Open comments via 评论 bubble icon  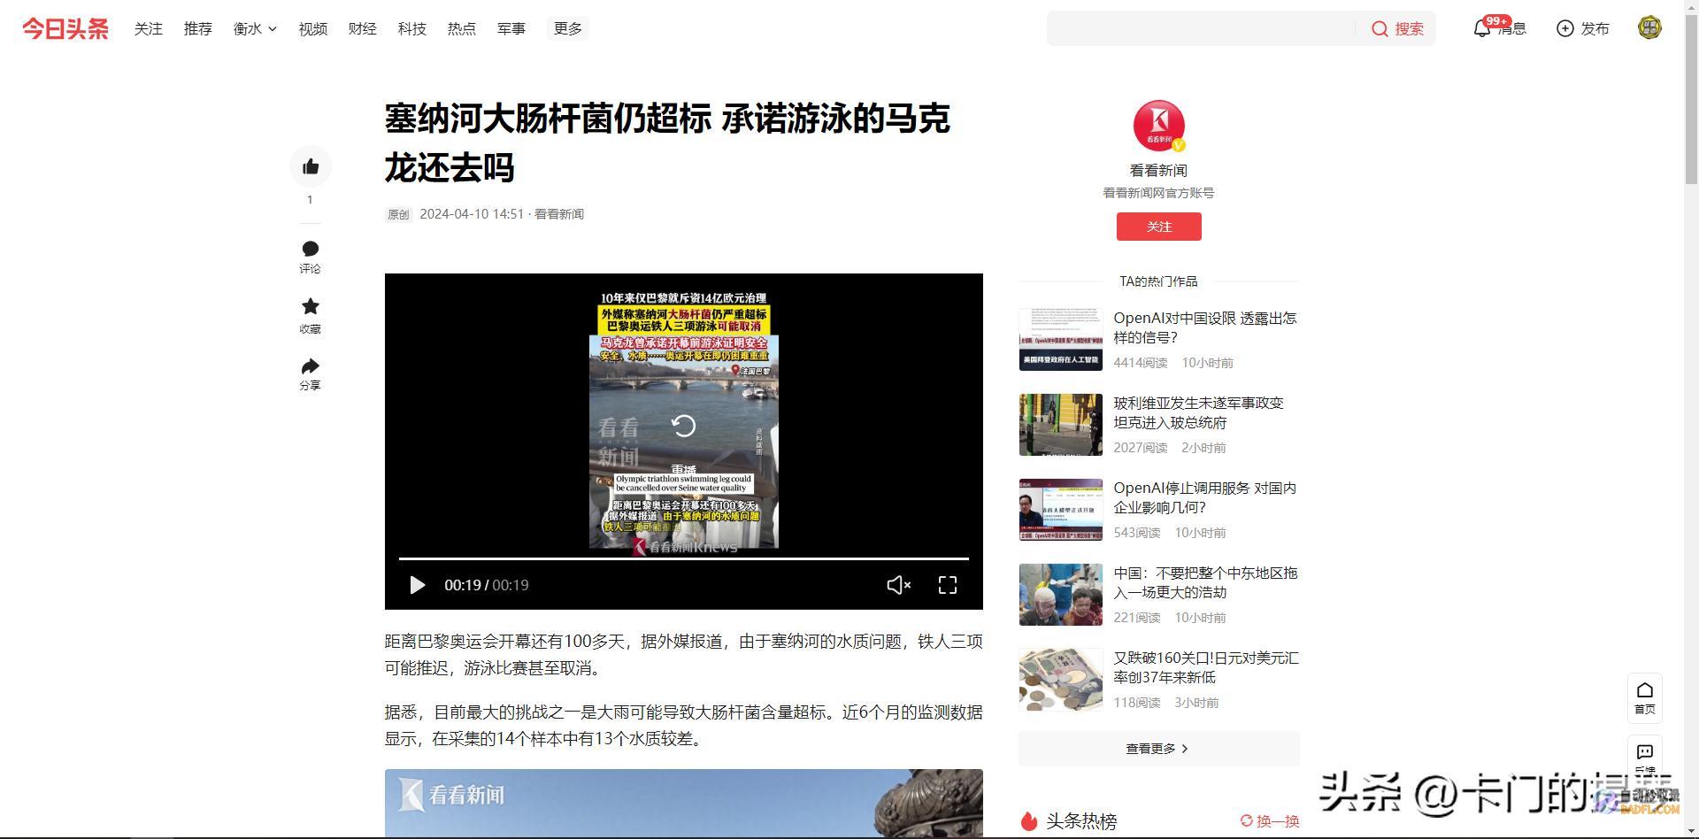tap(311, 249)
